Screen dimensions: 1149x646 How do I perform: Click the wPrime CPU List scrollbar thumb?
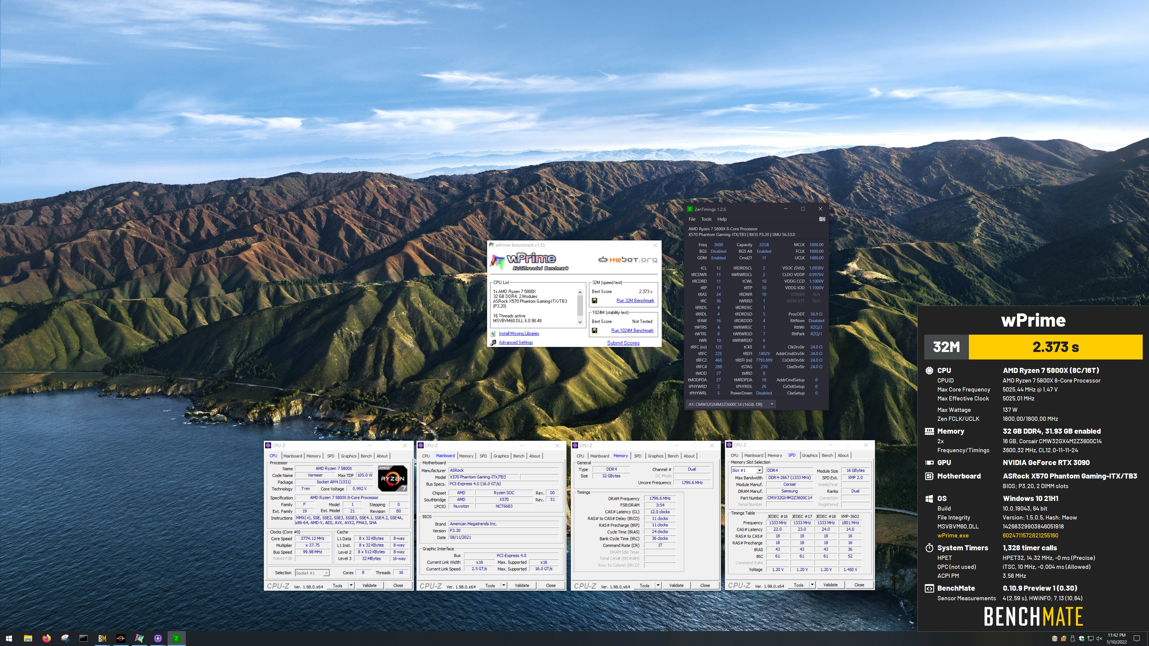[x=580, y=305]
